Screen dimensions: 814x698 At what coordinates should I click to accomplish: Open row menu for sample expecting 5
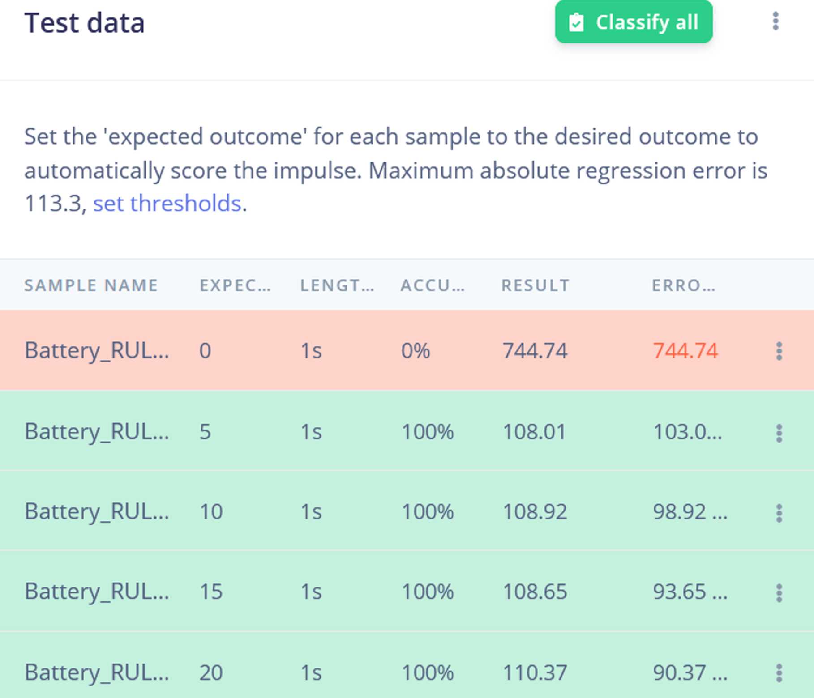tap(779, 433)
